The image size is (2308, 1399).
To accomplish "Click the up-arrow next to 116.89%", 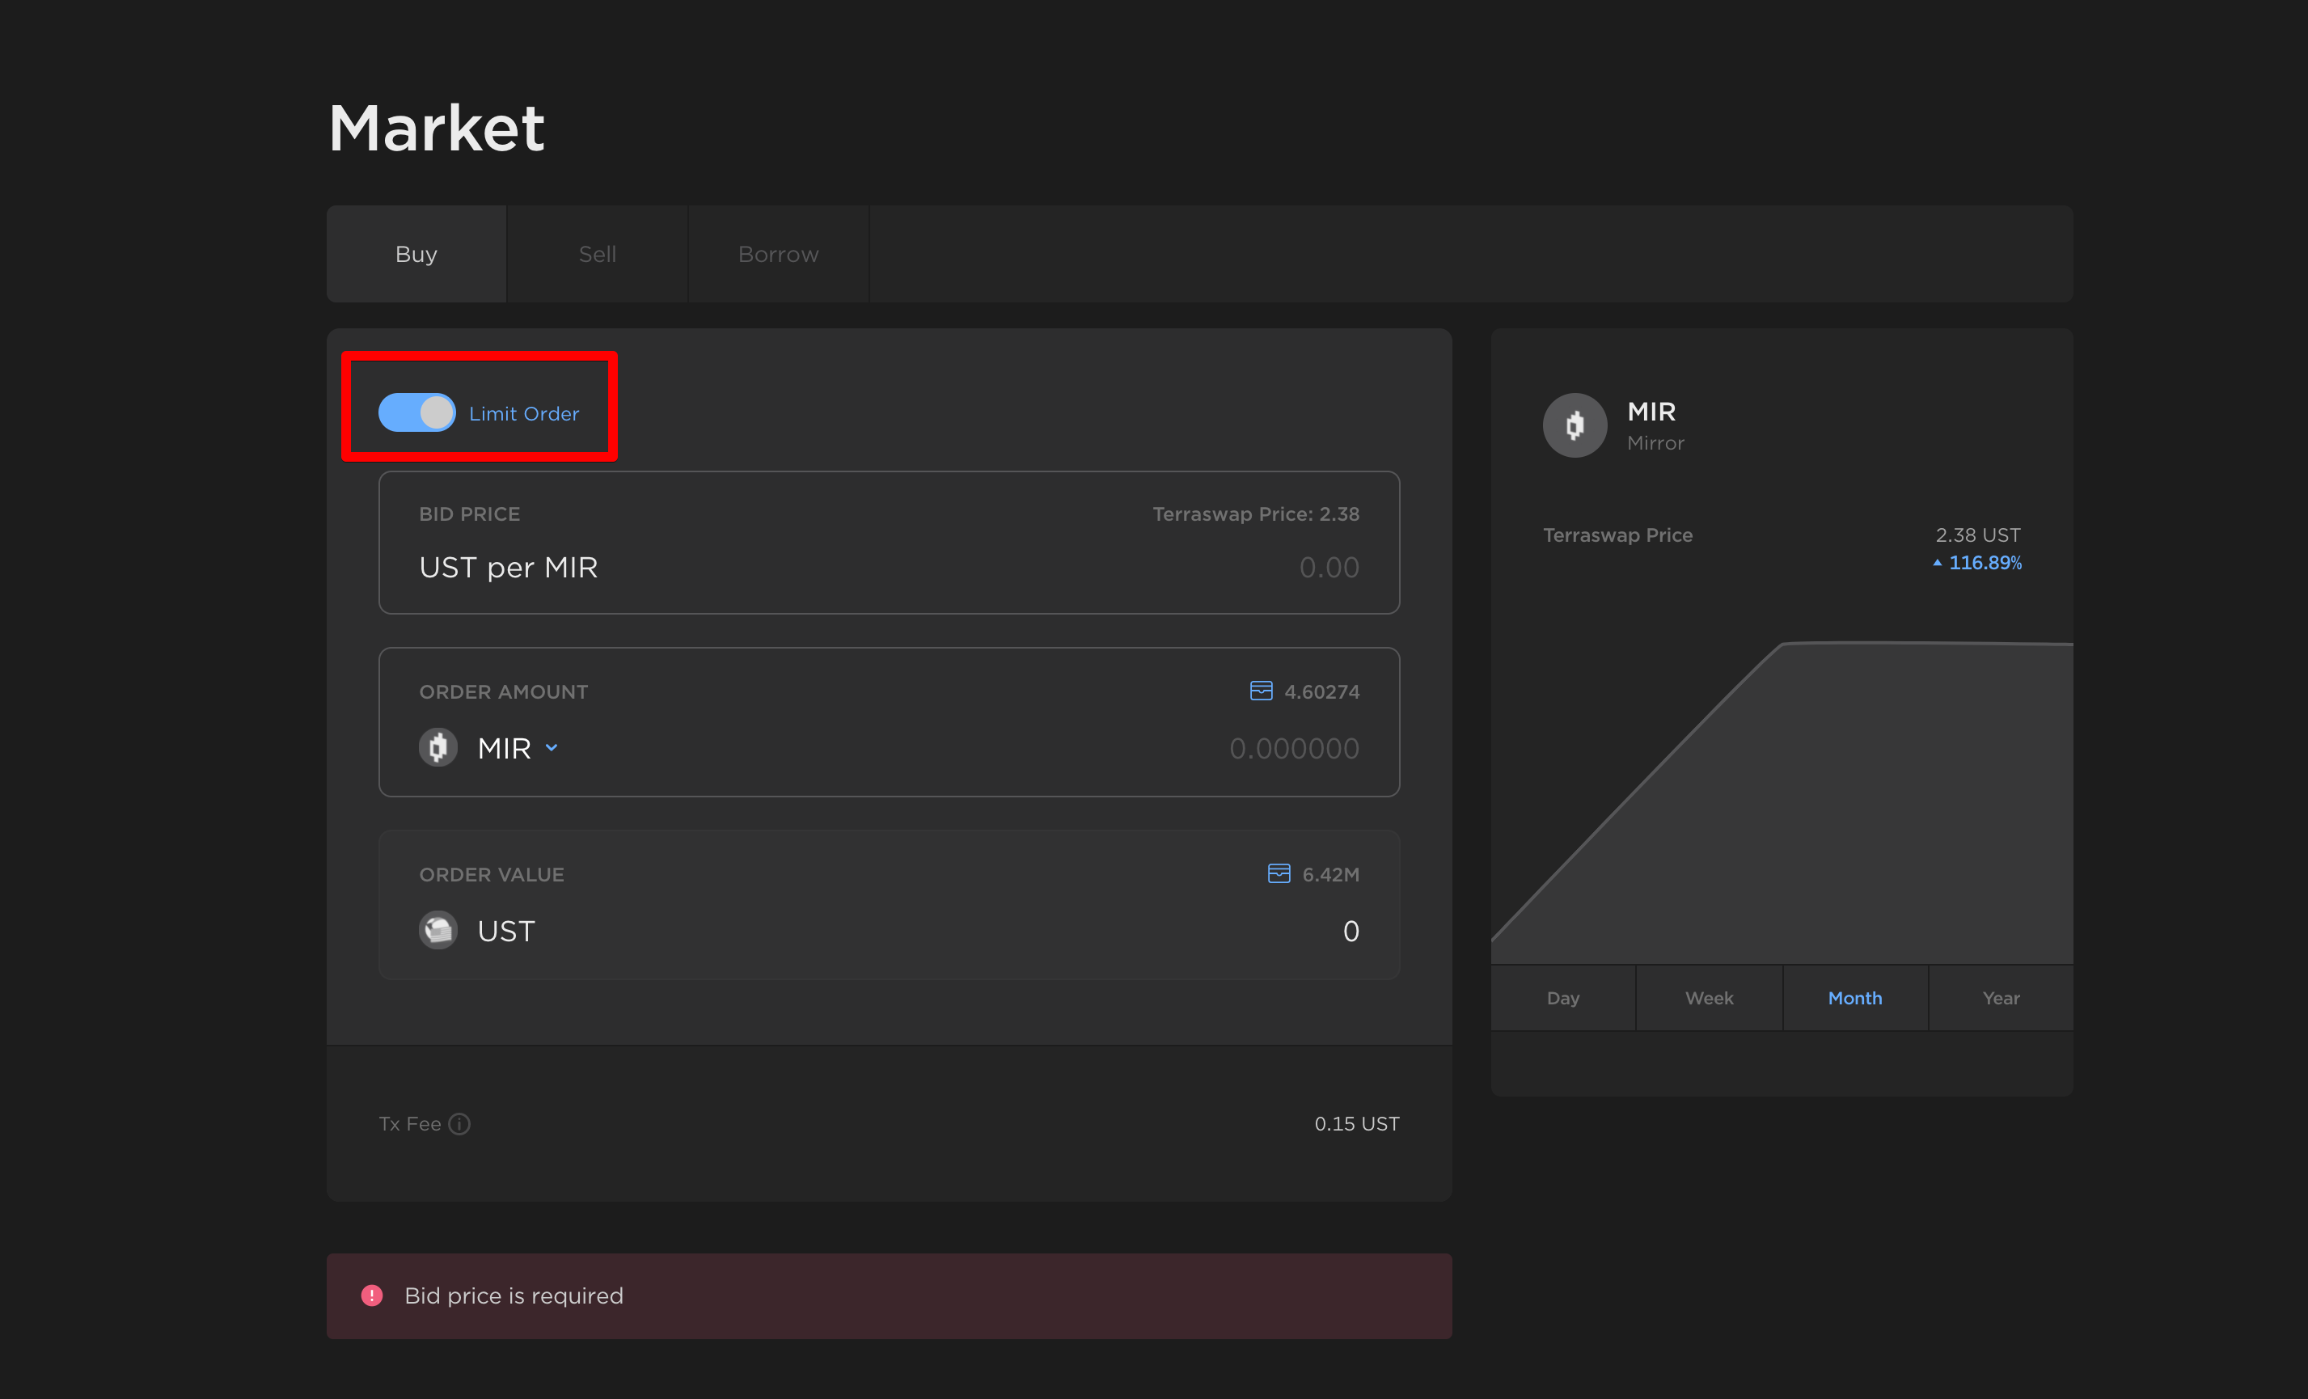I will click(x=1937, y=563).
